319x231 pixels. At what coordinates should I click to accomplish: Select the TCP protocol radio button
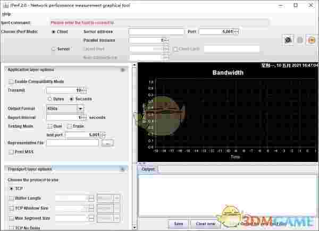(x=11, y=189)
